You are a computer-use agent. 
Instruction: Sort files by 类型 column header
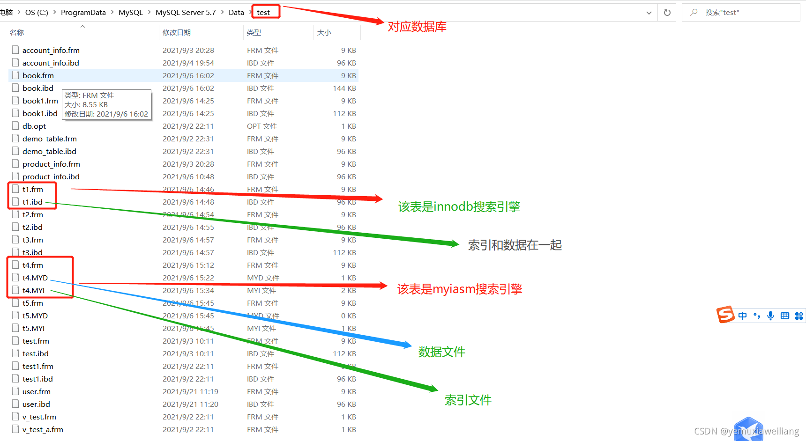click(x=254, y=32)
